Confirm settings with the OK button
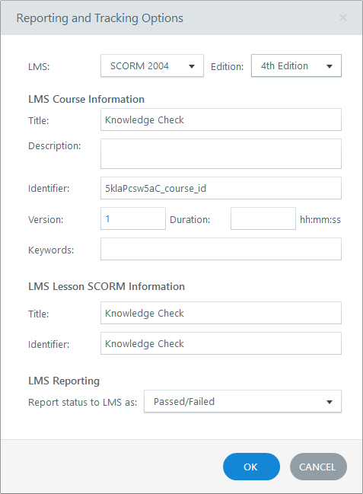 pyautogui.click(x=251, y=467)
